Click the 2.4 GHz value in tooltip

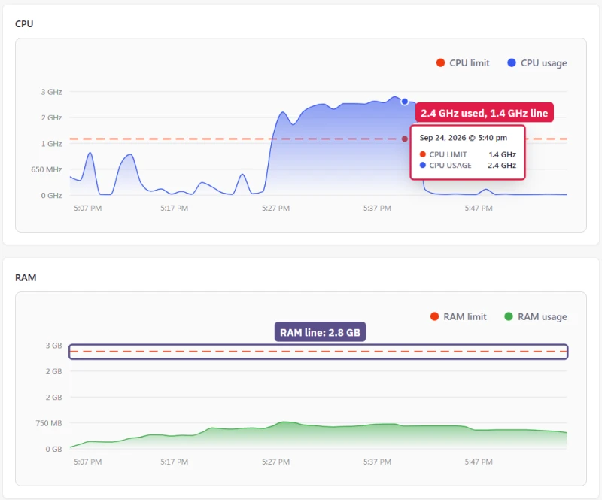pyautogui.click(x=502, y=165)
